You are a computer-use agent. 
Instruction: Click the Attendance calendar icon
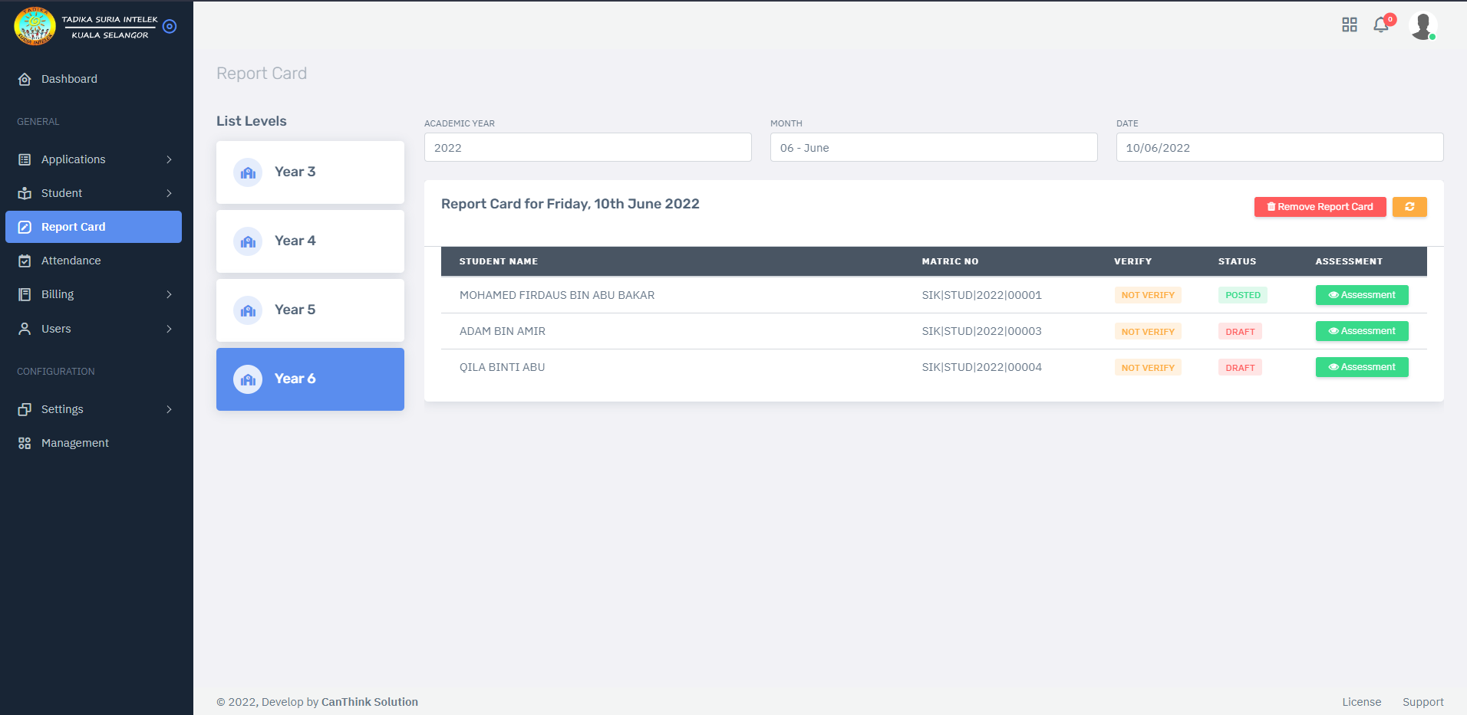click(x=25, y=261)
